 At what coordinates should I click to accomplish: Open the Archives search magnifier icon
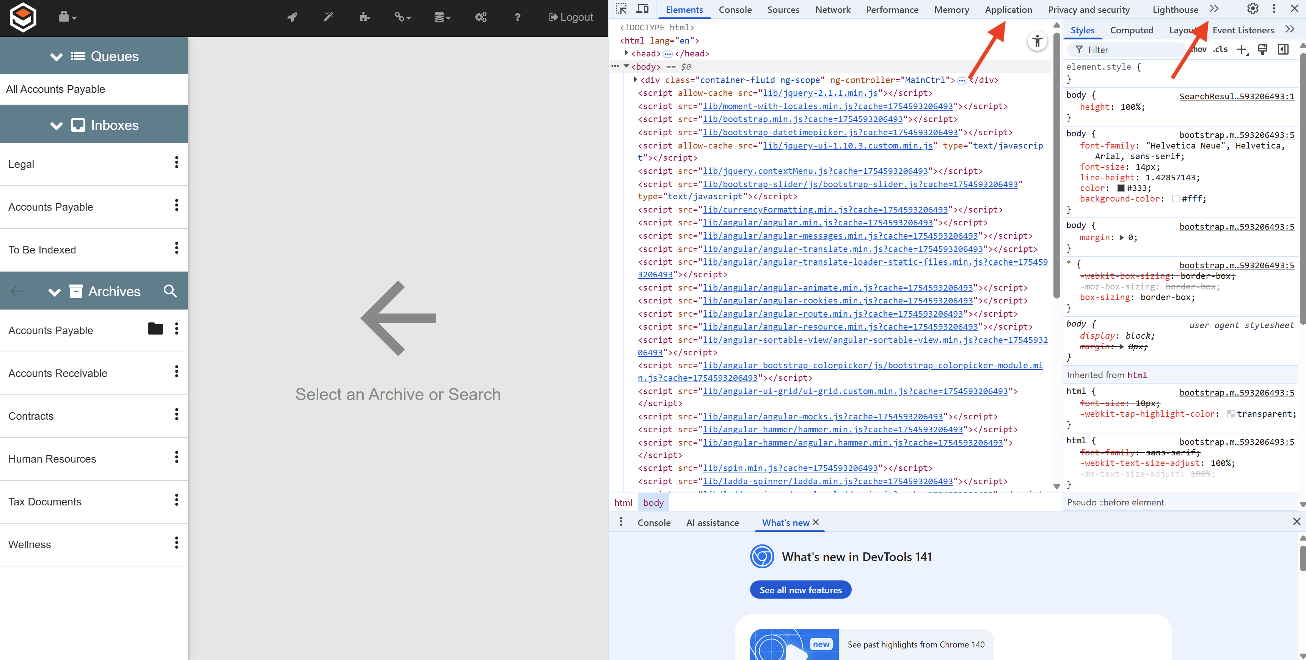click(170, 291)
